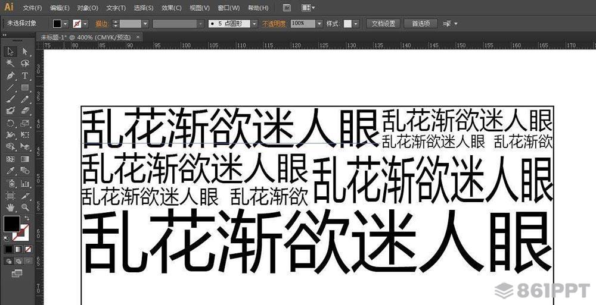Viewport: 596px width, 305px height.
Task: Select the Eyedropper tool
Action: point(11,171)
